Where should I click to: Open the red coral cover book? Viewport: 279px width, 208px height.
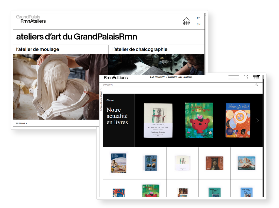point(119,193)
